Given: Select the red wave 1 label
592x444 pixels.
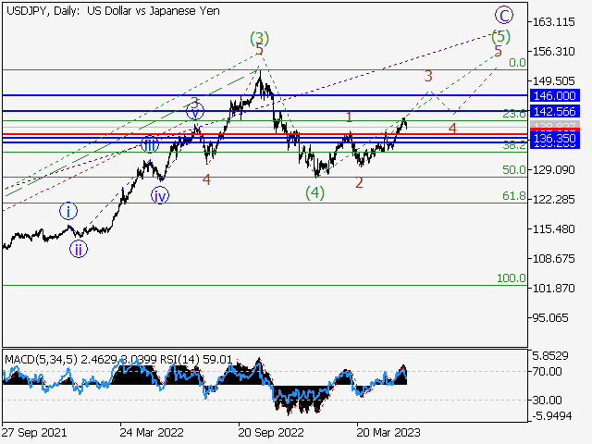Looking at the screenshot, I should (x=350, y=117).
